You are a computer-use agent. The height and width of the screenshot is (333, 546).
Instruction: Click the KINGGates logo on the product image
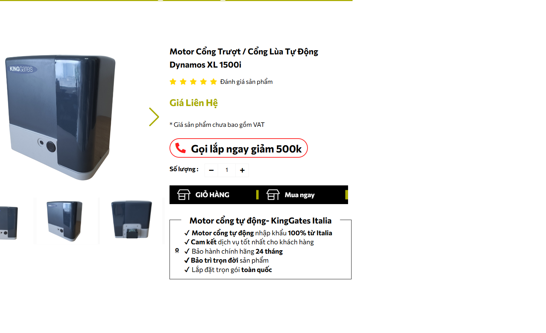pyautogui.click(x=21, y=69)
